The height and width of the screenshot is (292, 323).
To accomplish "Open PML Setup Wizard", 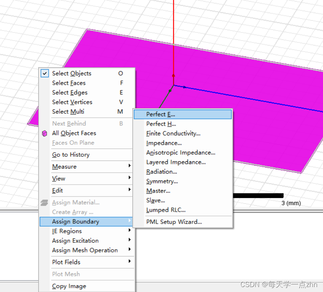I will pos(183,222).
